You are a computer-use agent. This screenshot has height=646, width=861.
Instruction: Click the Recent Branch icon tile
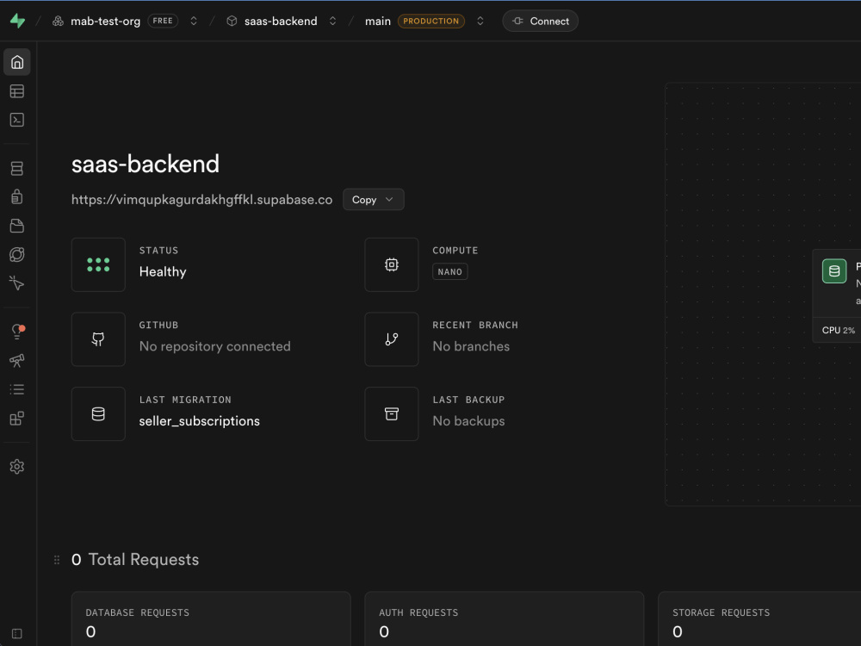pos(392,339)
